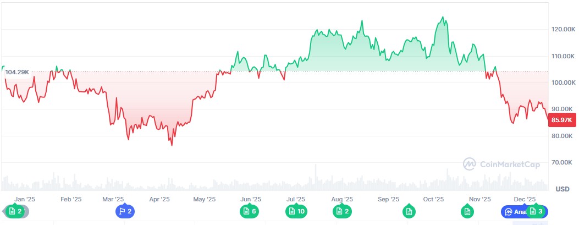Click the 104.29K opening price label
579x225 pixels.
coord(18,72)
